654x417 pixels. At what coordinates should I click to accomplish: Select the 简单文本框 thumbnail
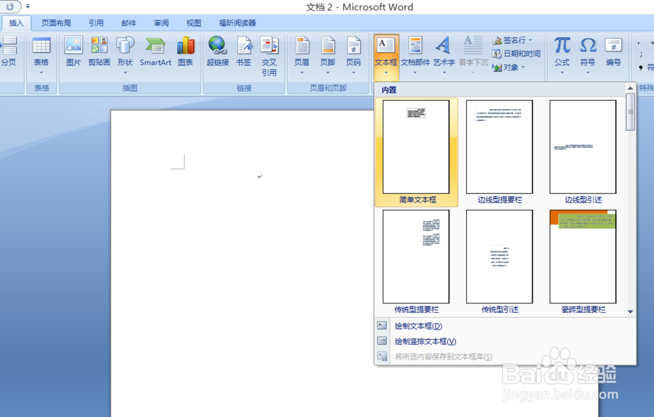[x=416, y=152]
